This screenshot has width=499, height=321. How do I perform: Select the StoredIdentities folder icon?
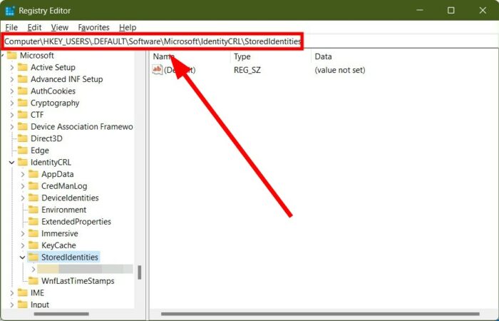[34, 257]
